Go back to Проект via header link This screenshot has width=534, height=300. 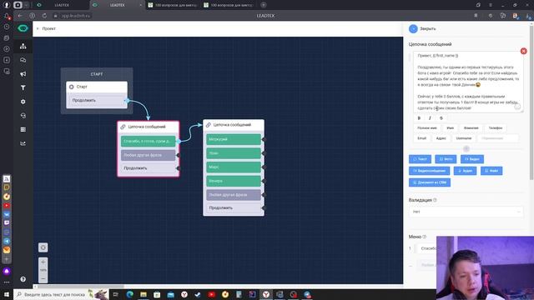point(46,28)
